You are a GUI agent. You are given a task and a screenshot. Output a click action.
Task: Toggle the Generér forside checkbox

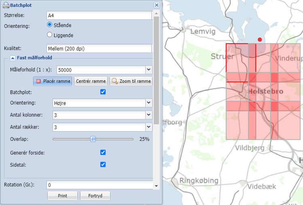click(103, 153)
